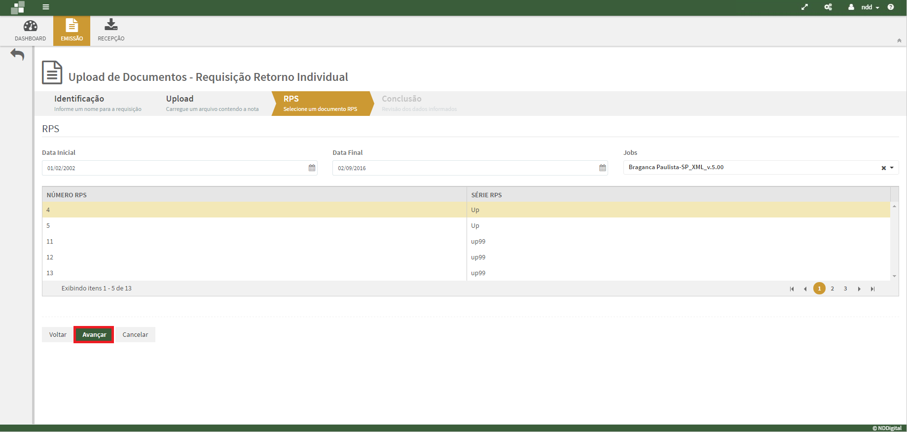The height and width of the screenshot is (432, 907).
Task: Open the Dashboard tab
Action: [30, 31]
